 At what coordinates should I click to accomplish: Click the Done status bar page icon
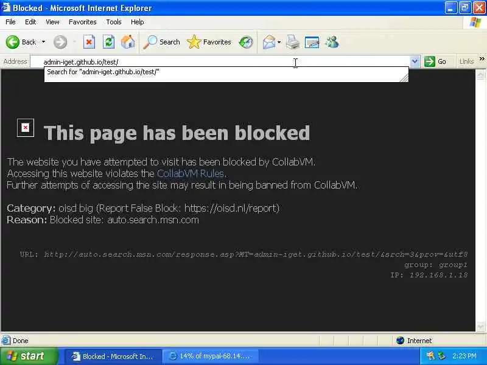(x=5, y=341)
